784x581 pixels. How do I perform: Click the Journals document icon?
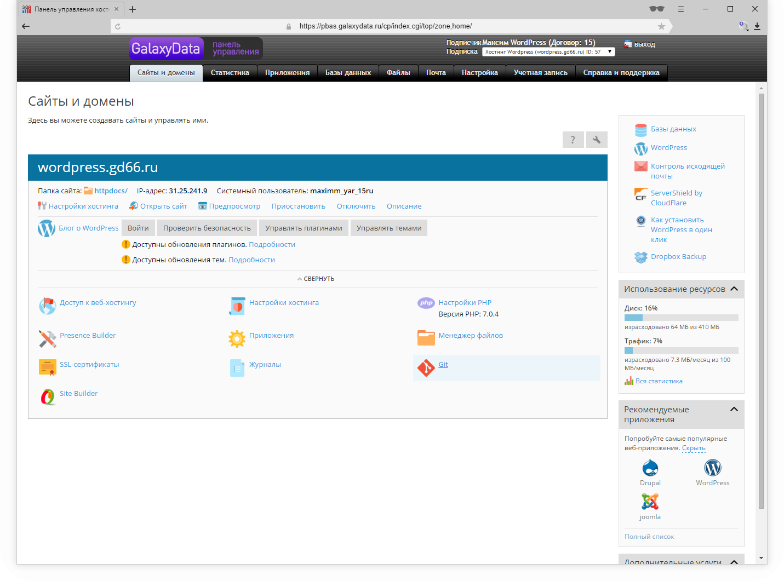[x=237, y=367]
